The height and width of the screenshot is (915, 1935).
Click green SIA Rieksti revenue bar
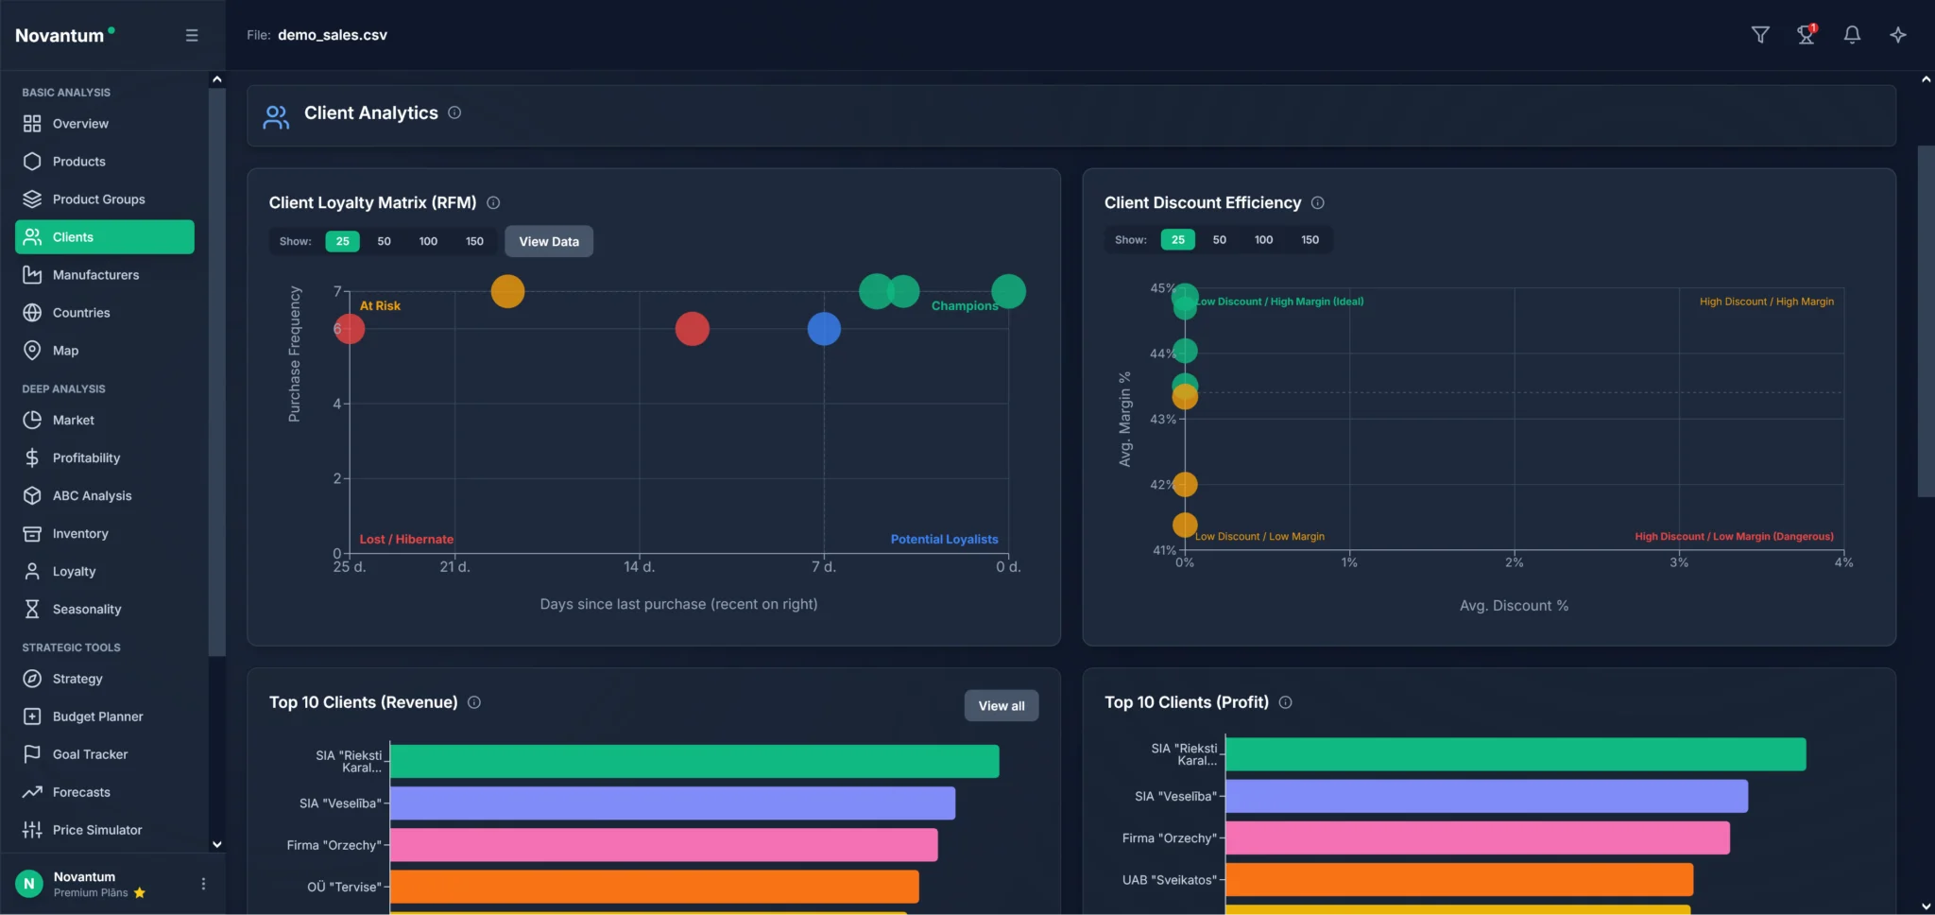tap(694, 761)
